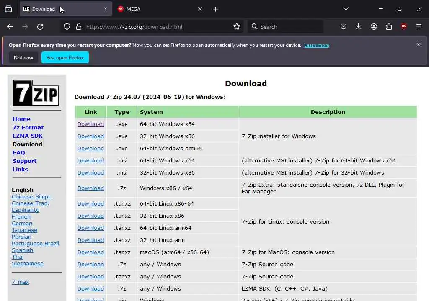Open the Links page
The height and width of the screenshot is (301, 429).
20,169
